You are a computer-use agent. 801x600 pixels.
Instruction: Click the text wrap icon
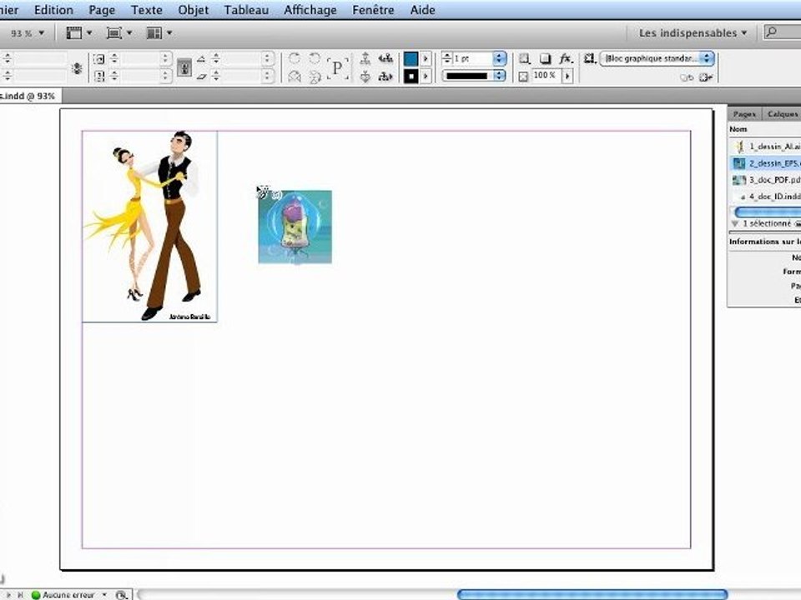[x=525, y=58]
